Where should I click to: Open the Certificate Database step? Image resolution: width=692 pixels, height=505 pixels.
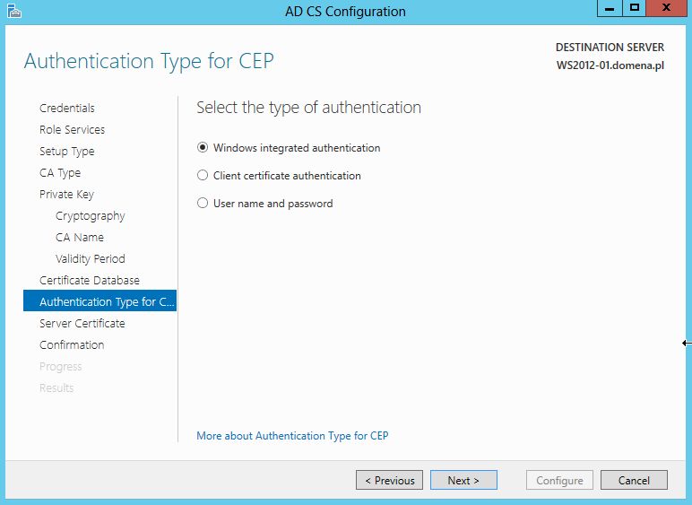click(x=89, y=281)
